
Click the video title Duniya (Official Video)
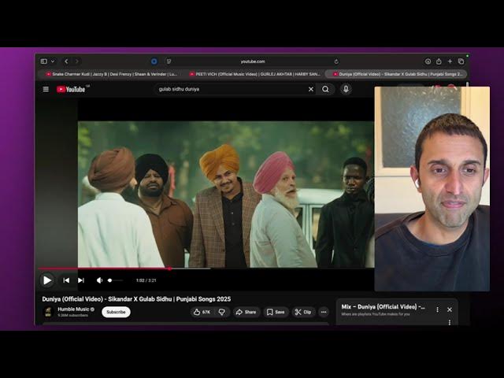[136, 299]
